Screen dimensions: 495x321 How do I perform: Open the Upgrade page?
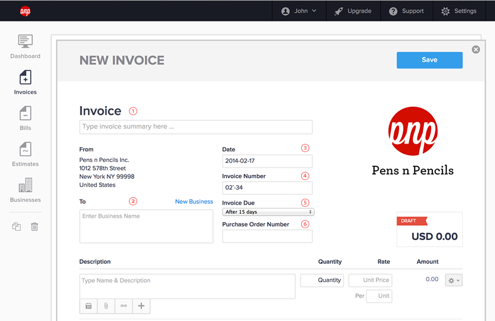(353, 11)
